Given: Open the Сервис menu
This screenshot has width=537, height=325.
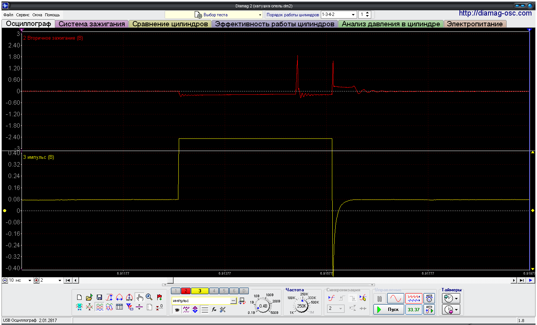Looking at the screenshot, I should (x=23, y=15).
